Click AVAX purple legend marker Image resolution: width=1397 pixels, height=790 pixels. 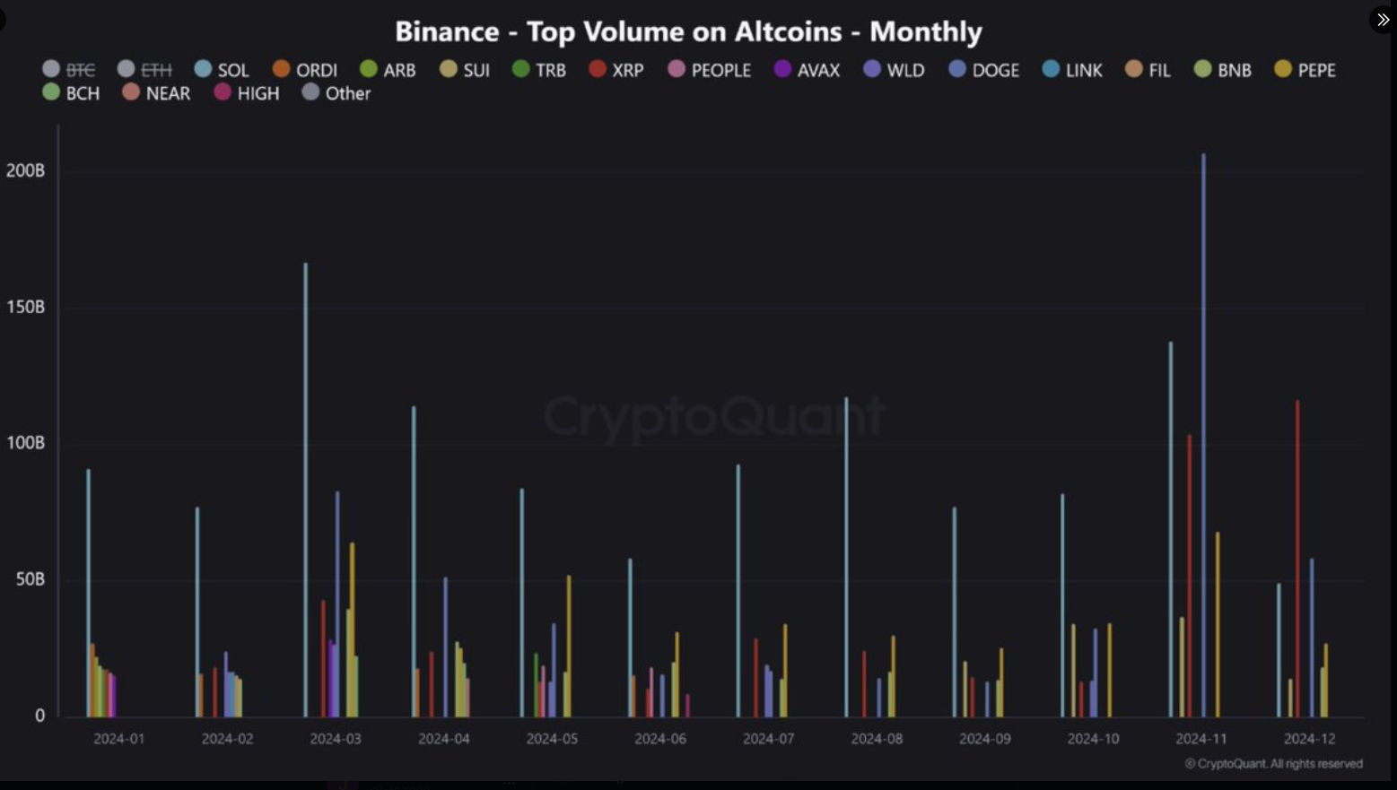[x=783, y=69]
